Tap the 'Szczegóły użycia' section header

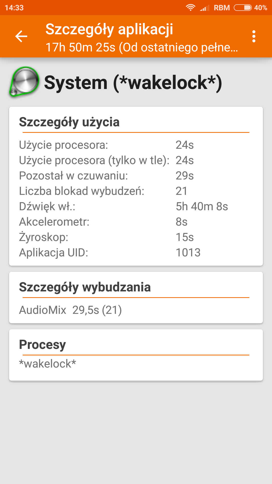coord(69,122)
